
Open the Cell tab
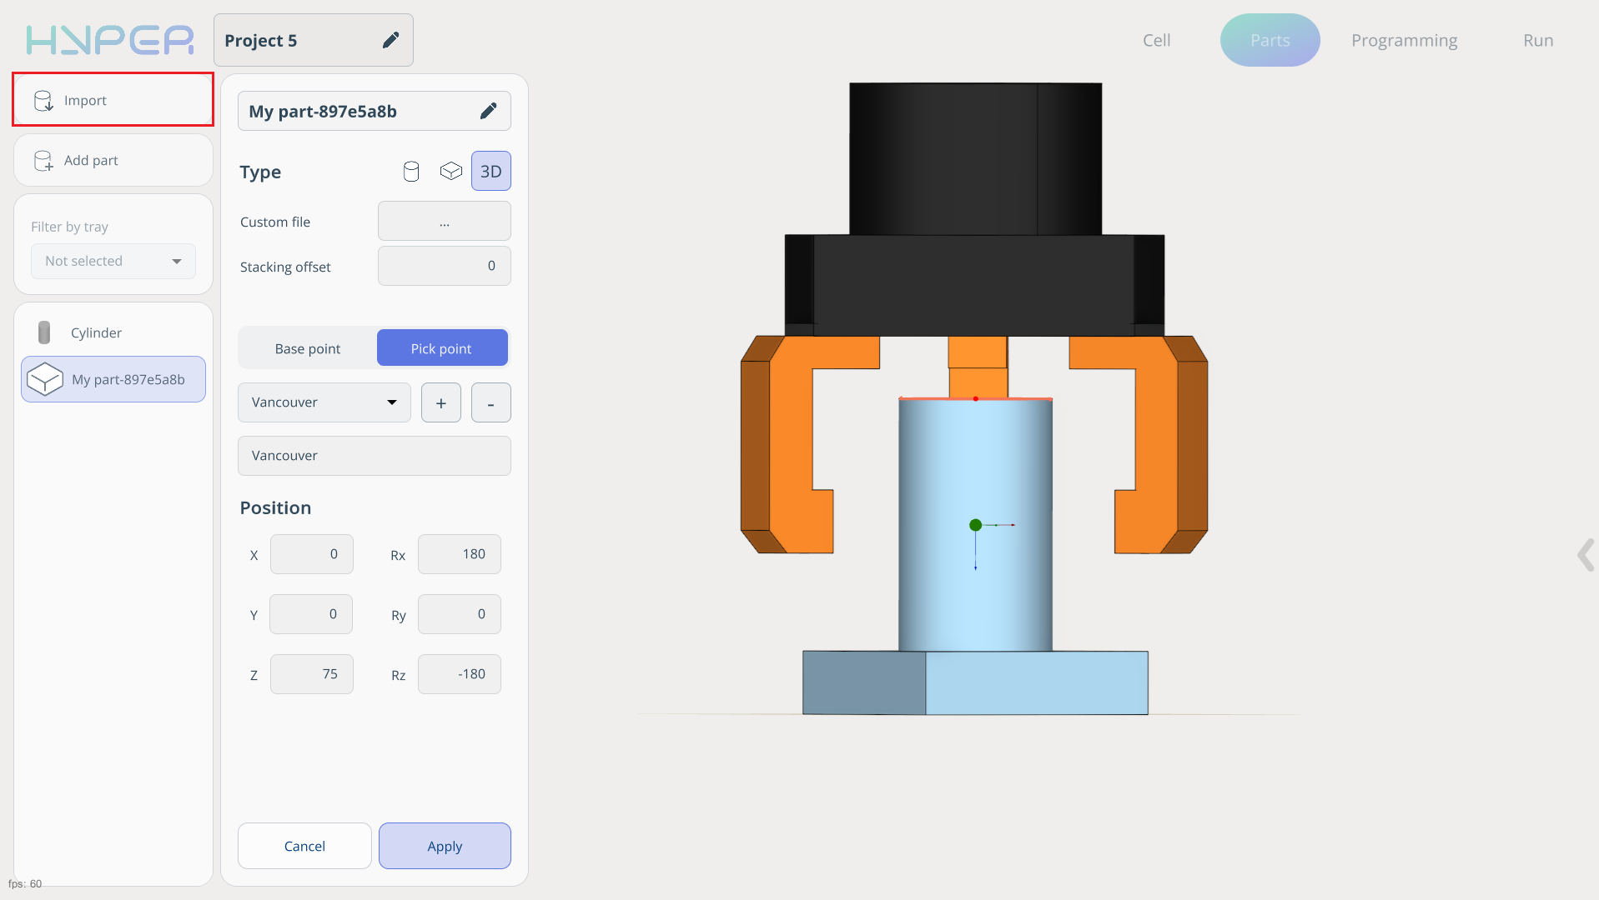tap(1156, 40)
